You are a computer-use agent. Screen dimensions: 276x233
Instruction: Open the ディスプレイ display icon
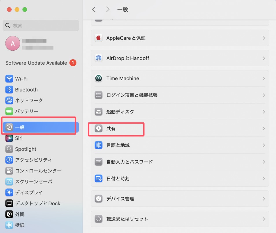click(8, 192)
